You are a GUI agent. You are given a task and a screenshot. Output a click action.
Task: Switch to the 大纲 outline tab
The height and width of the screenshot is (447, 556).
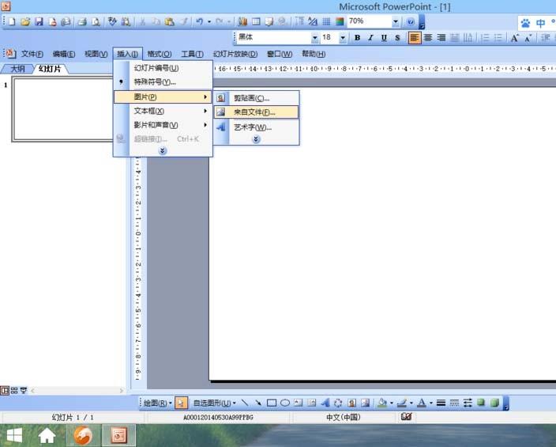coord(17,69)
